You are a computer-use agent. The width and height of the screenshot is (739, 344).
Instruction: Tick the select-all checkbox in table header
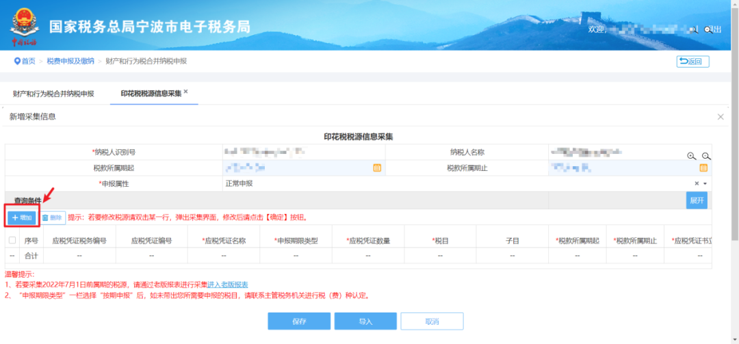tap(12, 240)
